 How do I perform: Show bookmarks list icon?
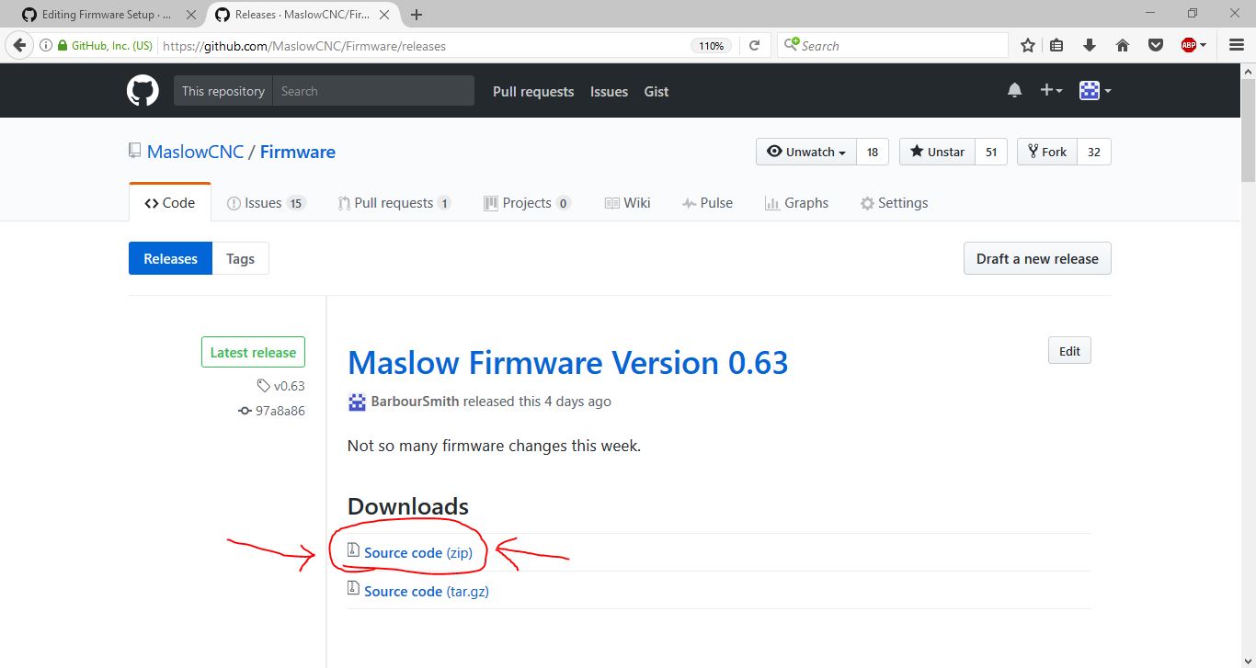pyautogui.click(x=1057, y=45)
